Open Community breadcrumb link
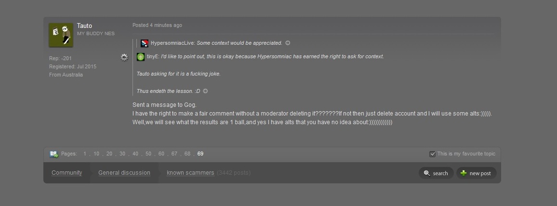This screenshot has height=206, width=557. click(x=67, y=173)
